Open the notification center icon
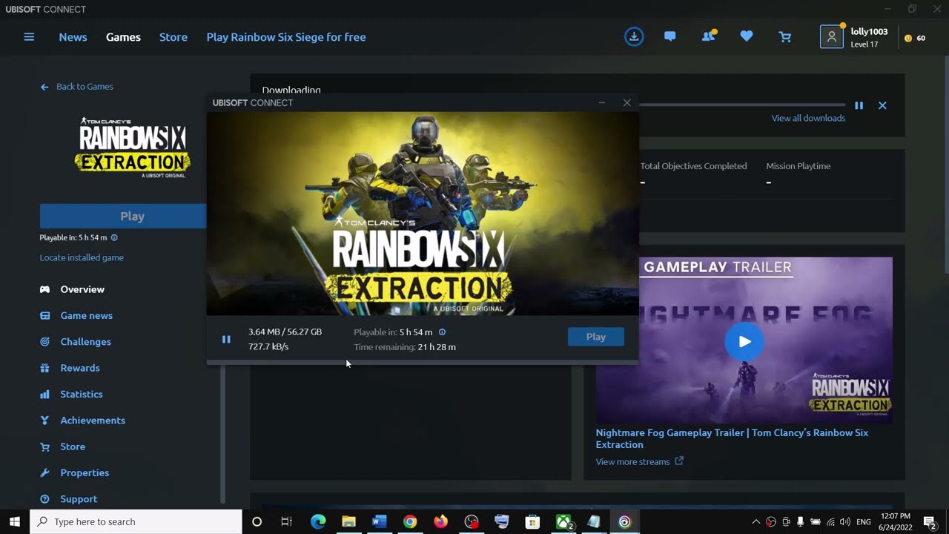 coord(930,522)
